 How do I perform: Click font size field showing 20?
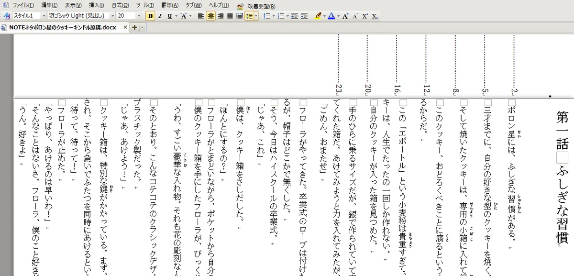click(x=126, y=16)
